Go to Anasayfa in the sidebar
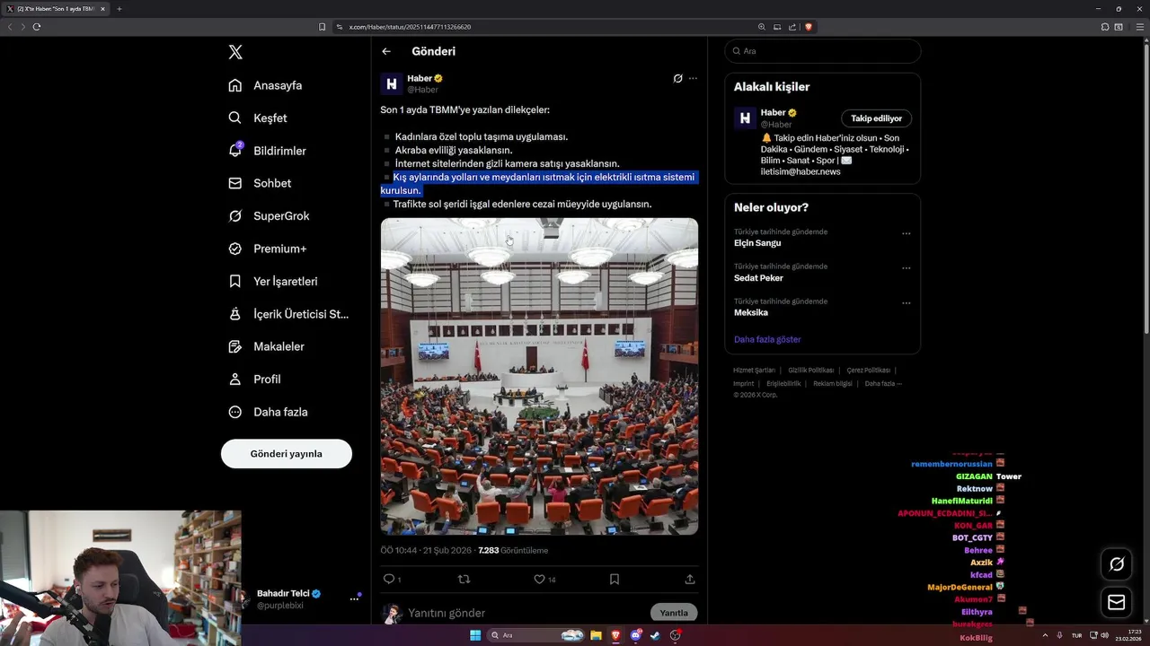The image size is (1150, 646). 265,85
